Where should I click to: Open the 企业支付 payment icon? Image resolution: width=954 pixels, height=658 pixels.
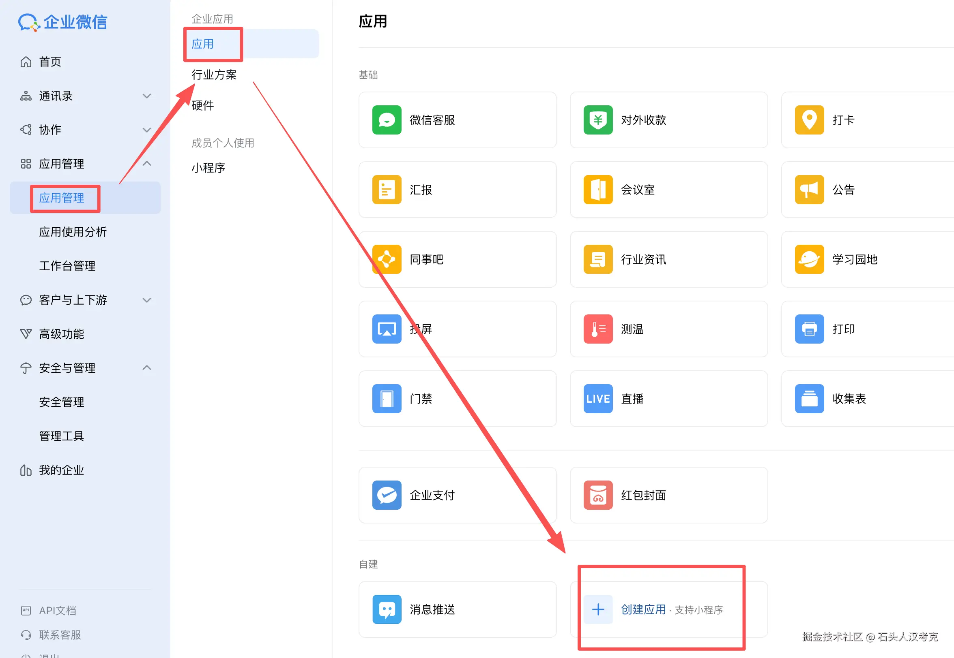pyautogui.click(x=387, y=495)
